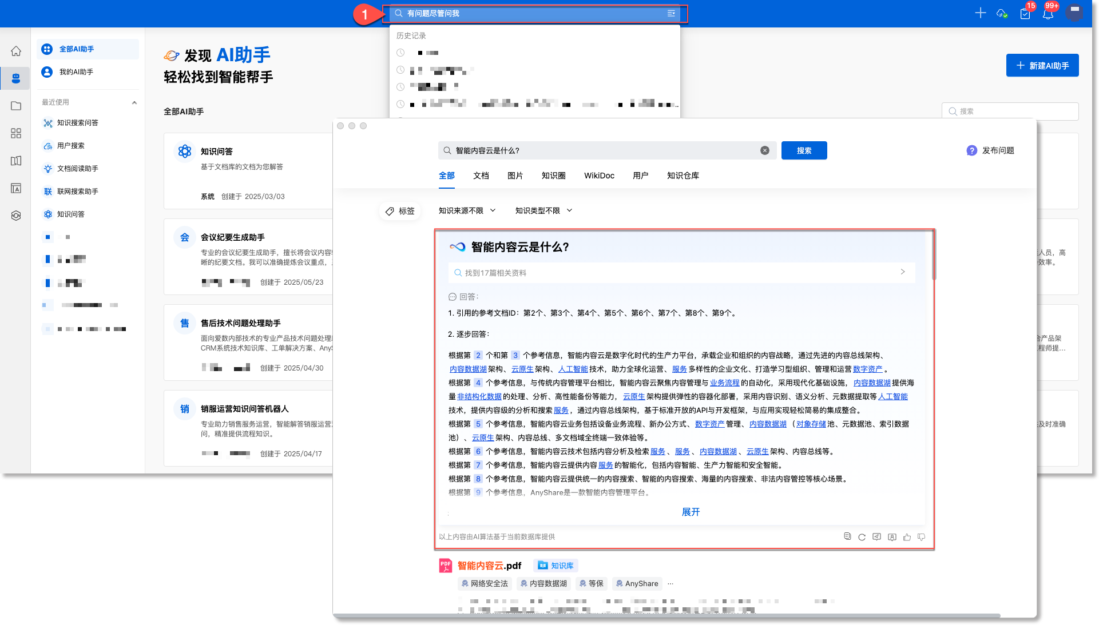
Task: Open the user avatar in top bar
Action: point(1074,12)
